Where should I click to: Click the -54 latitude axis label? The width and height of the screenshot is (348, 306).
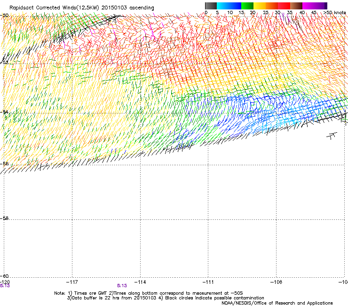tap(5, 112)
